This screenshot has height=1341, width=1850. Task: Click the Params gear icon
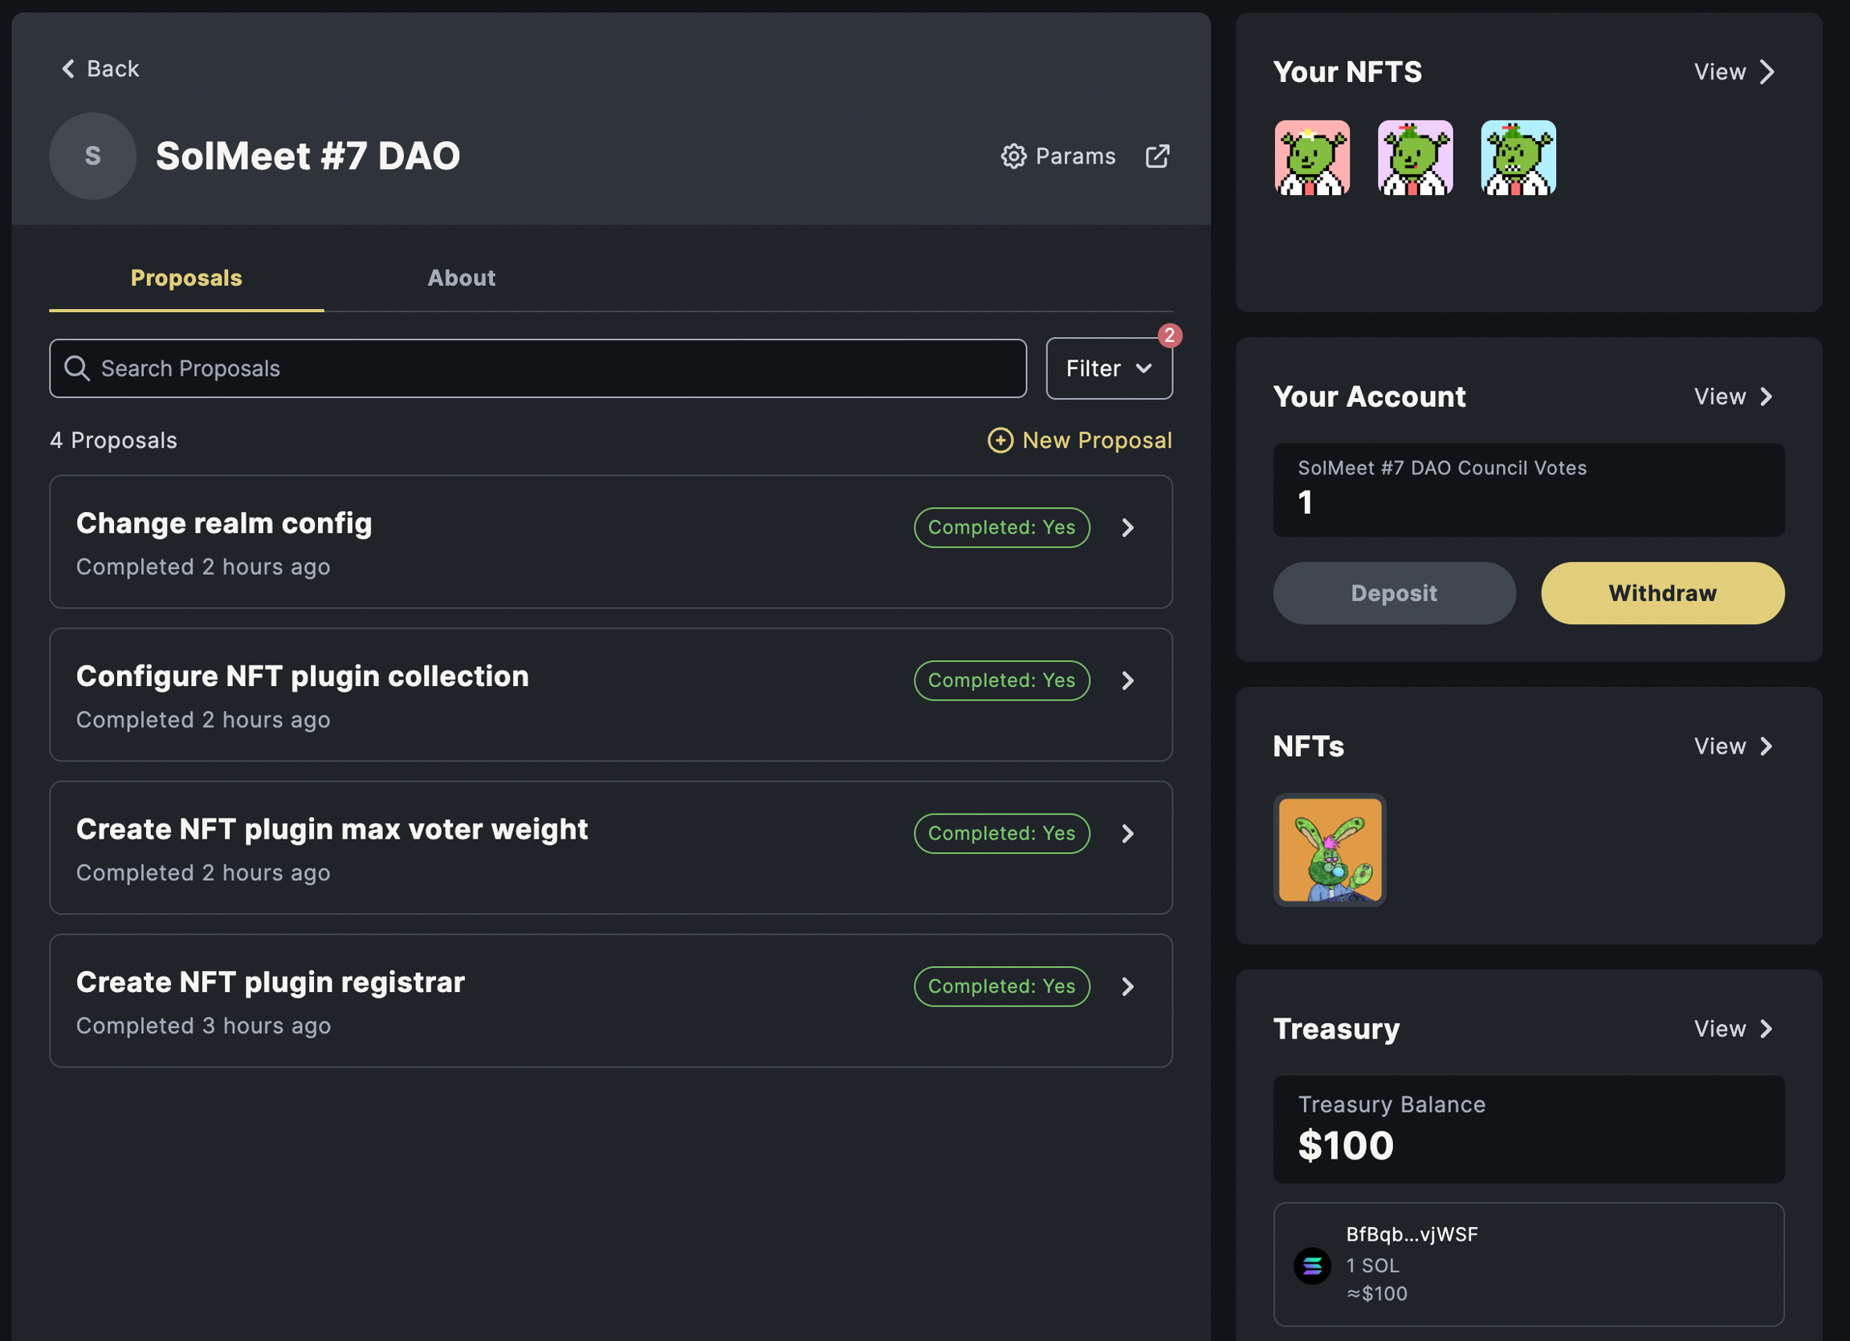1013,156
